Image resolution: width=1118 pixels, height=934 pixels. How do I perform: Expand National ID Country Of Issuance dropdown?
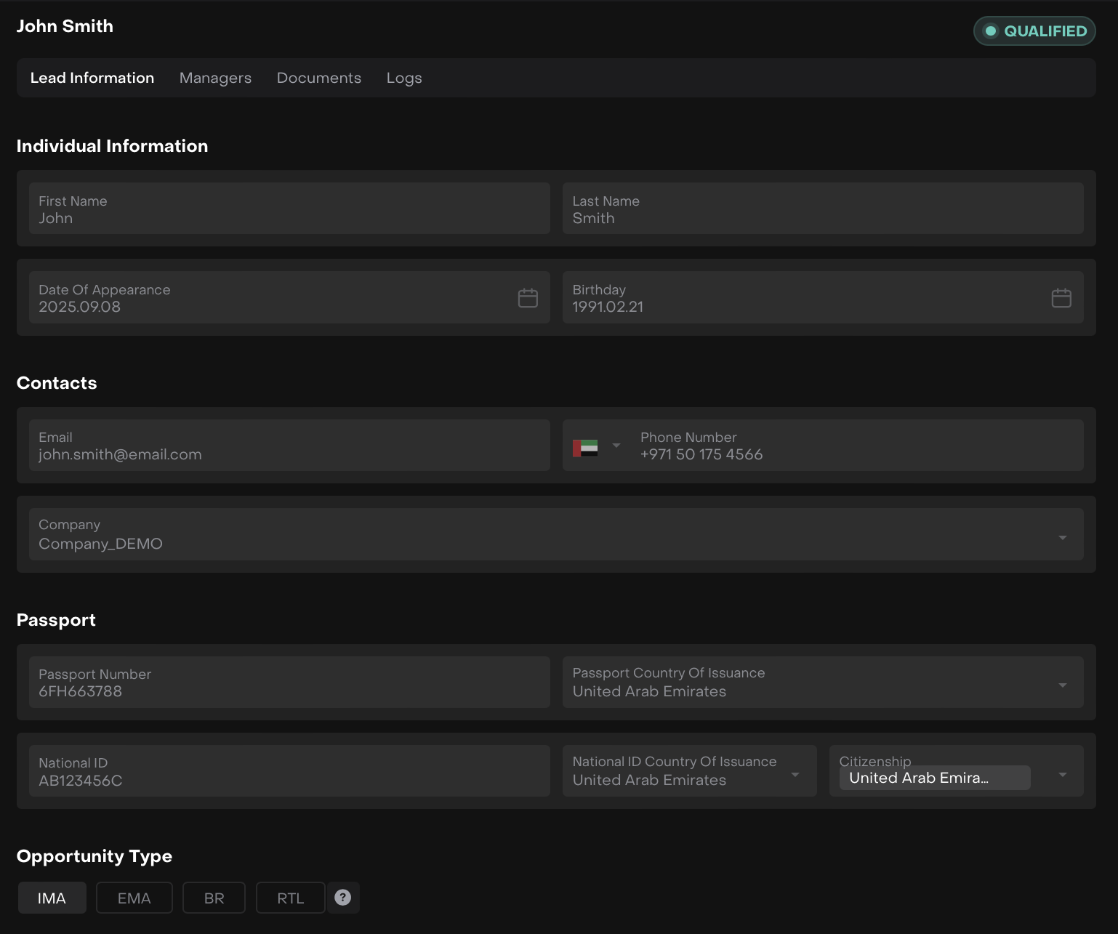point(795,775)
